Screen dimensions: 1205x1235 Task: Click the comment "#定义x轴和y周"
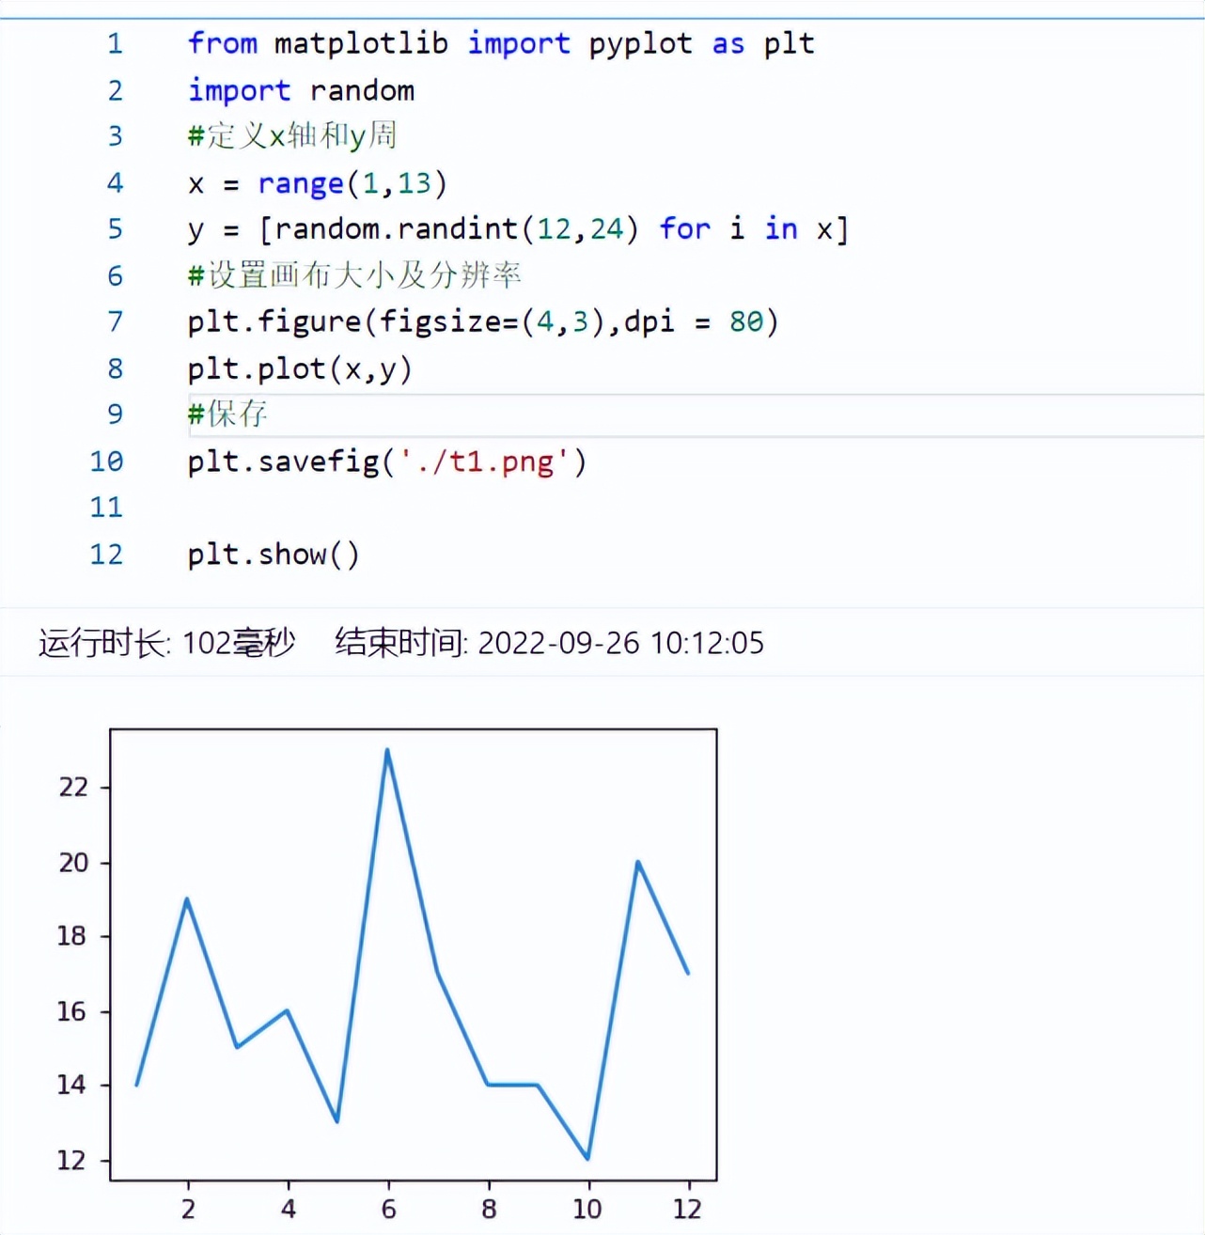(292, 136)
